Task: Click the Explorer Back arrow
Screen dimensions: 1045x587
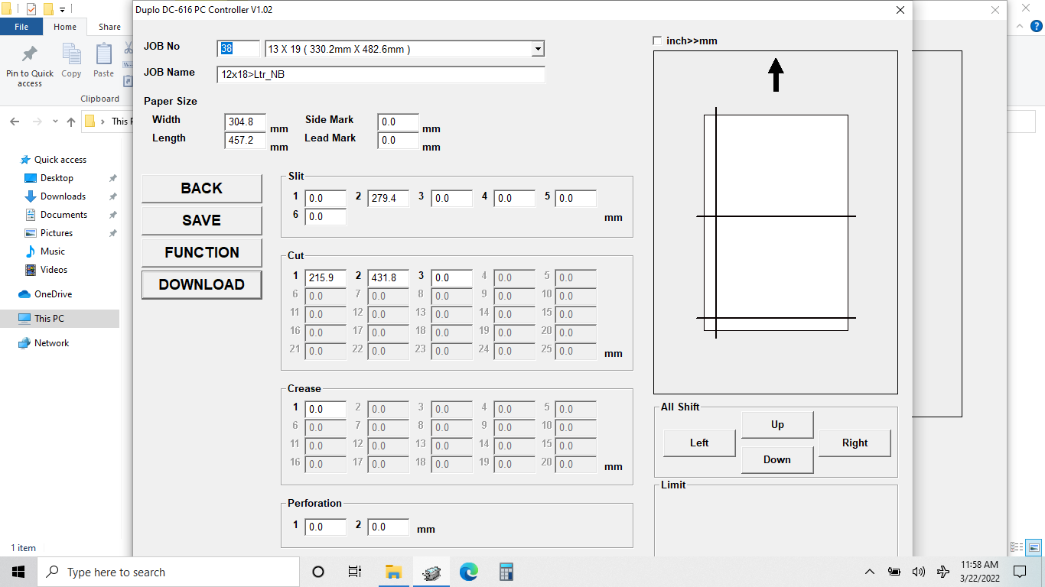Action: 15,122
